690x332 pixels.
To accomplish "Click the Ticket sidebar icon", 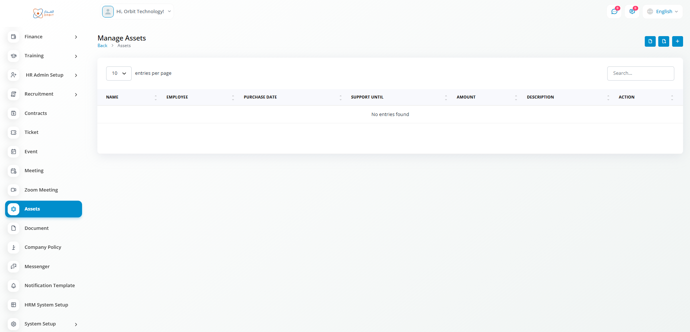I will (x=13, y=132).
